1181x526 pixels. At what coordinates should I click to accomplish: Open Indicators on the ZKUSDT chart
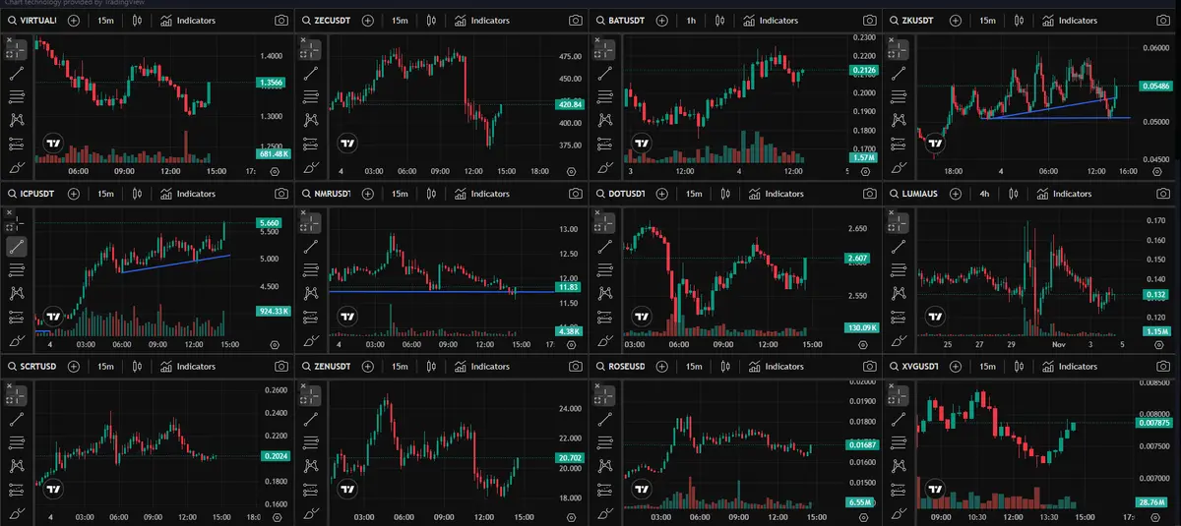1071,20
